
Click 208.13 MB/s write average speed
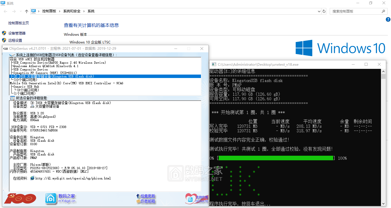click(x=309, y=126)
